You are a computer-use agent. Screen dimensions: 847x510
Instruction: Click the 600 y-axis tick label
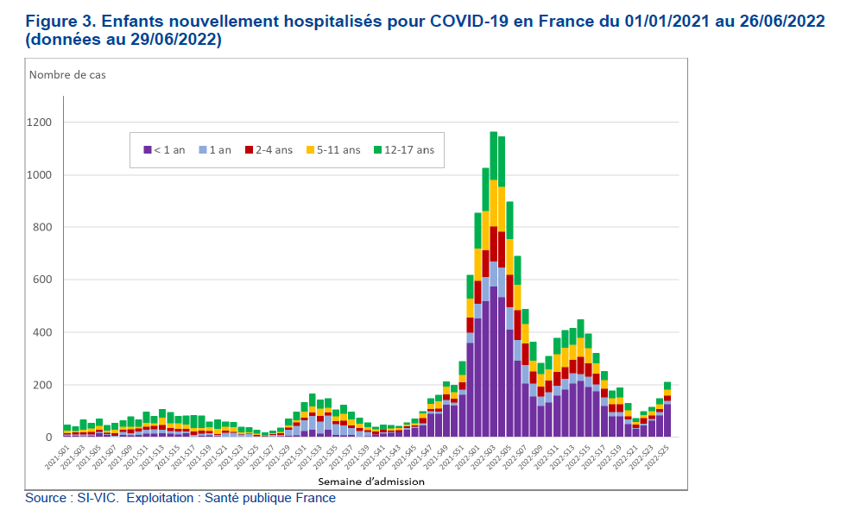click(x=42, y=280)
